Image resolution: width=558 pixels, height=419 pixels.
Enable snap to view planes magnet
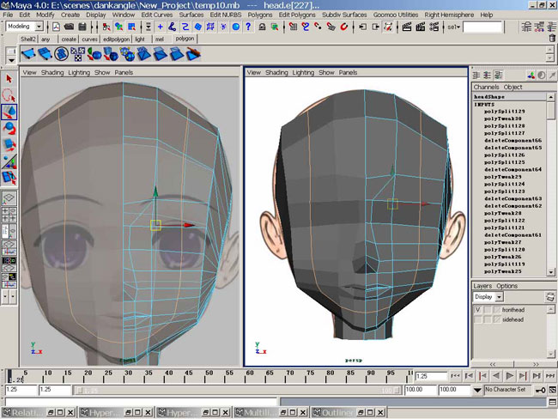331,27
